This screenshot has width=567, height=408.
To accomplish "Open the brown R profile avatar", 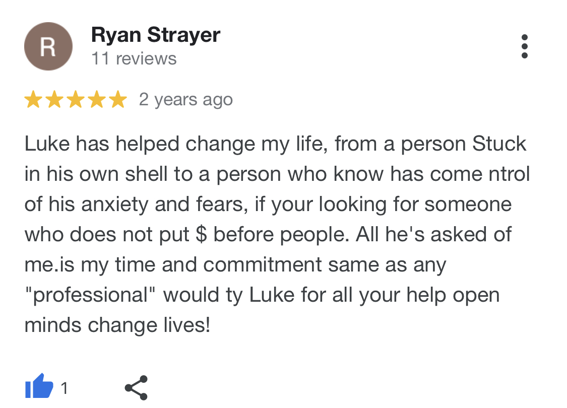I will coord(48,46).
